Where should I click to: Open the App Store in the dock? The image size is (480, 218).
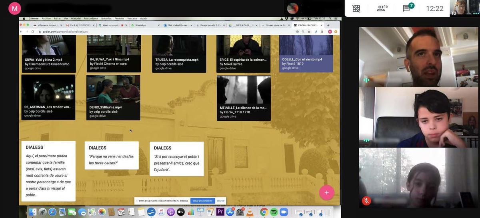[x=230, y=212]
